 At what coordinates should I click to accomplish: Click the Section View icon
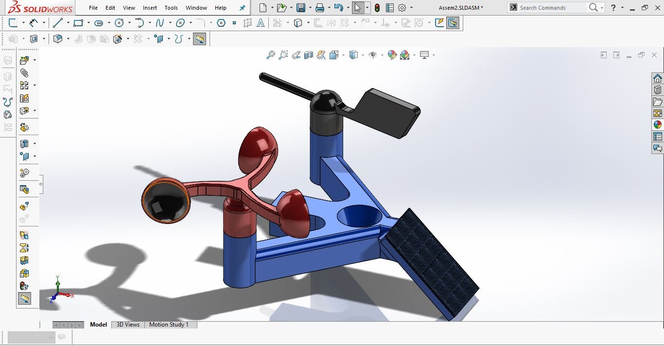click(x=309, y=55)
